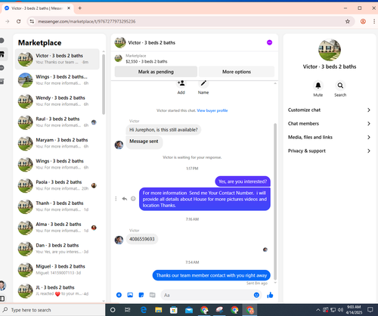Click the large house profile picture
The image size is (378, 316).
tap(330, 50)
